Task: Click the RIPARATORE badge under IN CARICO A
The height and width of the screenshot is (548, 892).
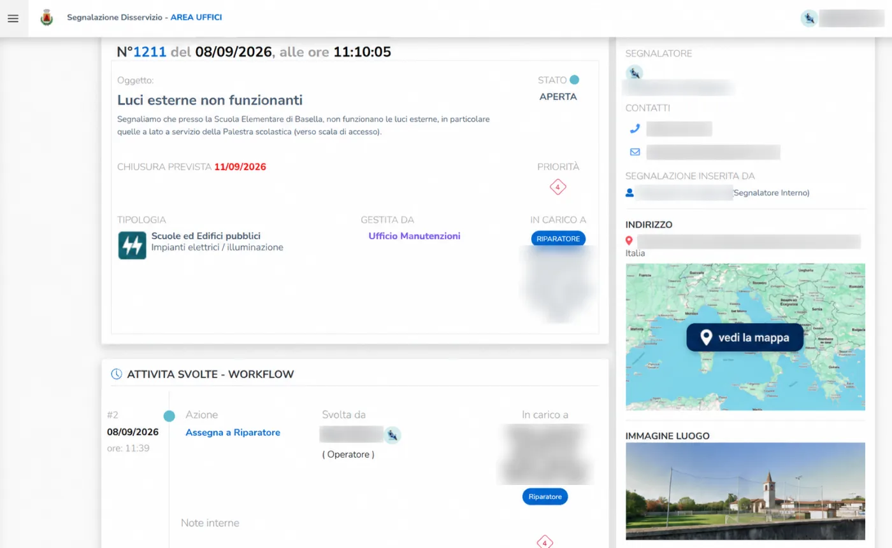Action: [x=558, y=239]
